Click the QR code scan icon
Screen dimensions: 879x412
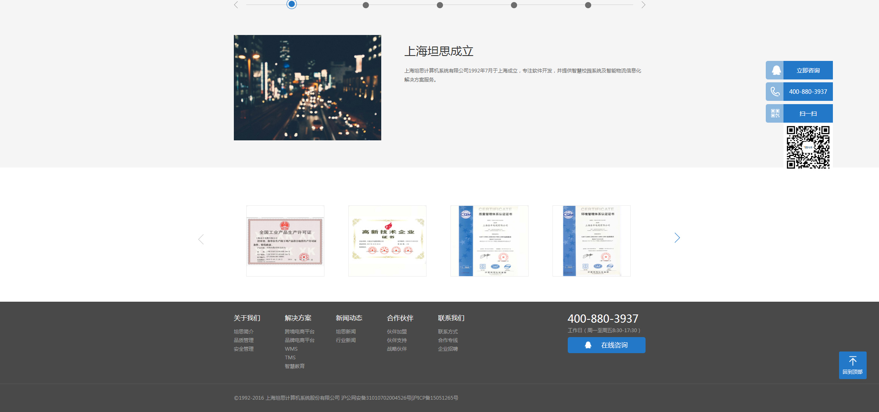click(775, 113)
